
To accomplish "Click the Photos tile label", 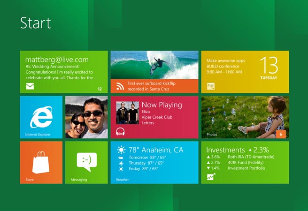I will point(212,135).
